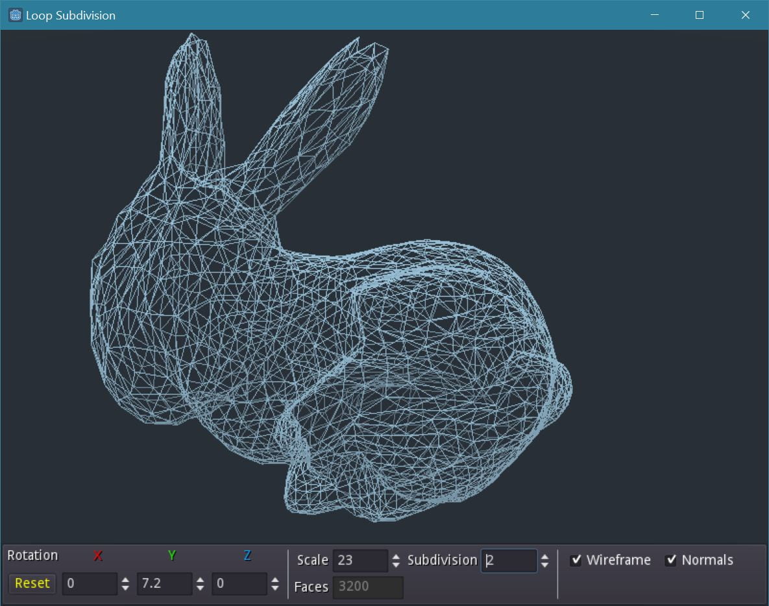769x606 pixels.
Task: Click the blue Z axis label
Action: pos(247,555)
